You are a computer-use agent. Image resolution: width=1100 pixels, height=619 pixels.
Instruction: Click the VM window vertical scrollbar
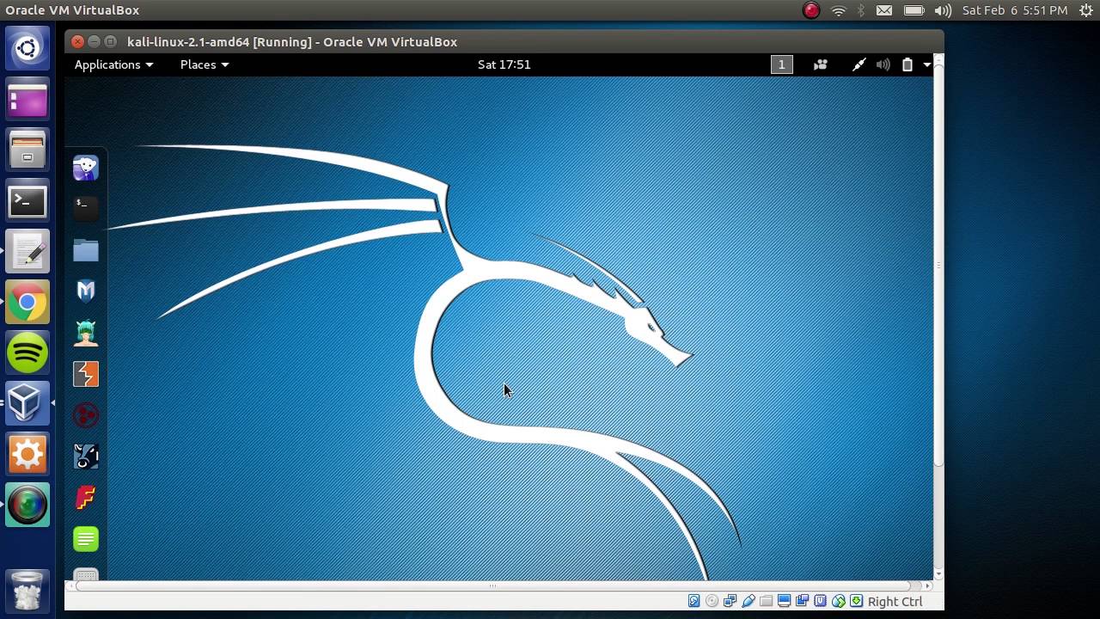pyautogui.click(x=938, y=264)
